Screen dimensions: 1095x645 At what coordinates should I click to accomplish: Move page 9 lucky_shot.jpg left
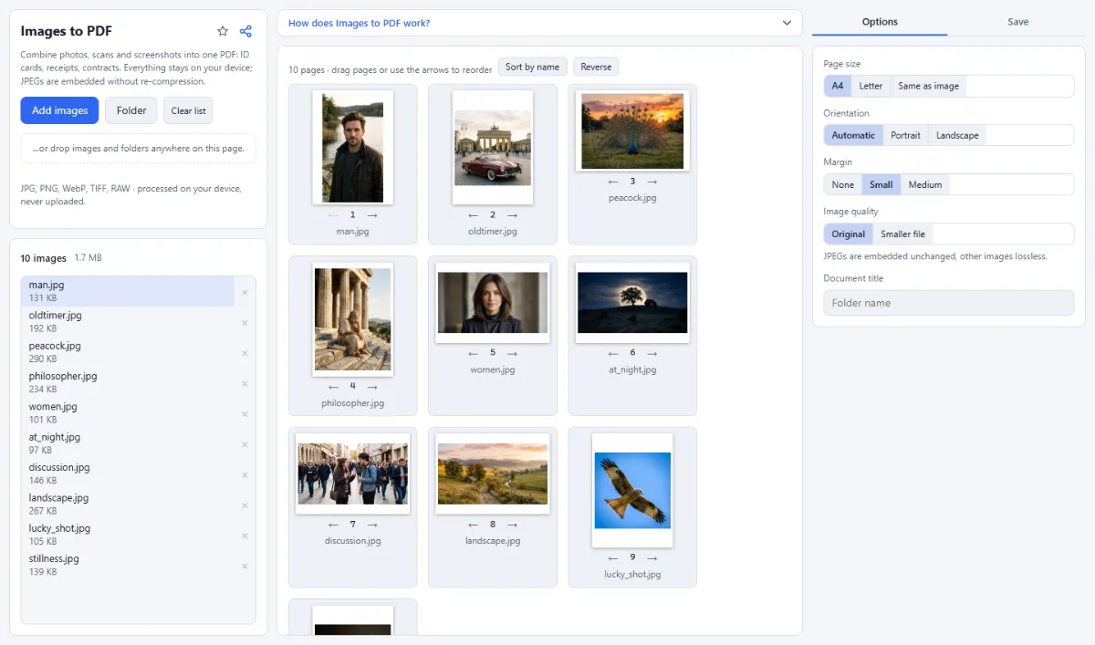pos(612,558)
